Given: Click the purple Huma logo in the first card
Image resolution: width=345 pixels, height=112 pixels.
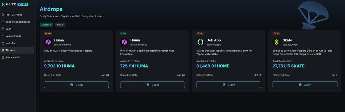Looking at the screenshot, I should click(x=48, y=42).
